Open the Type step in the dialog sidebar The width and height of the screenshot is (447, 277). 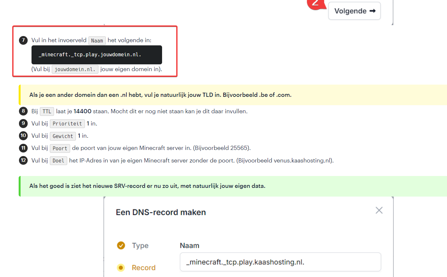tap(140, 245)
